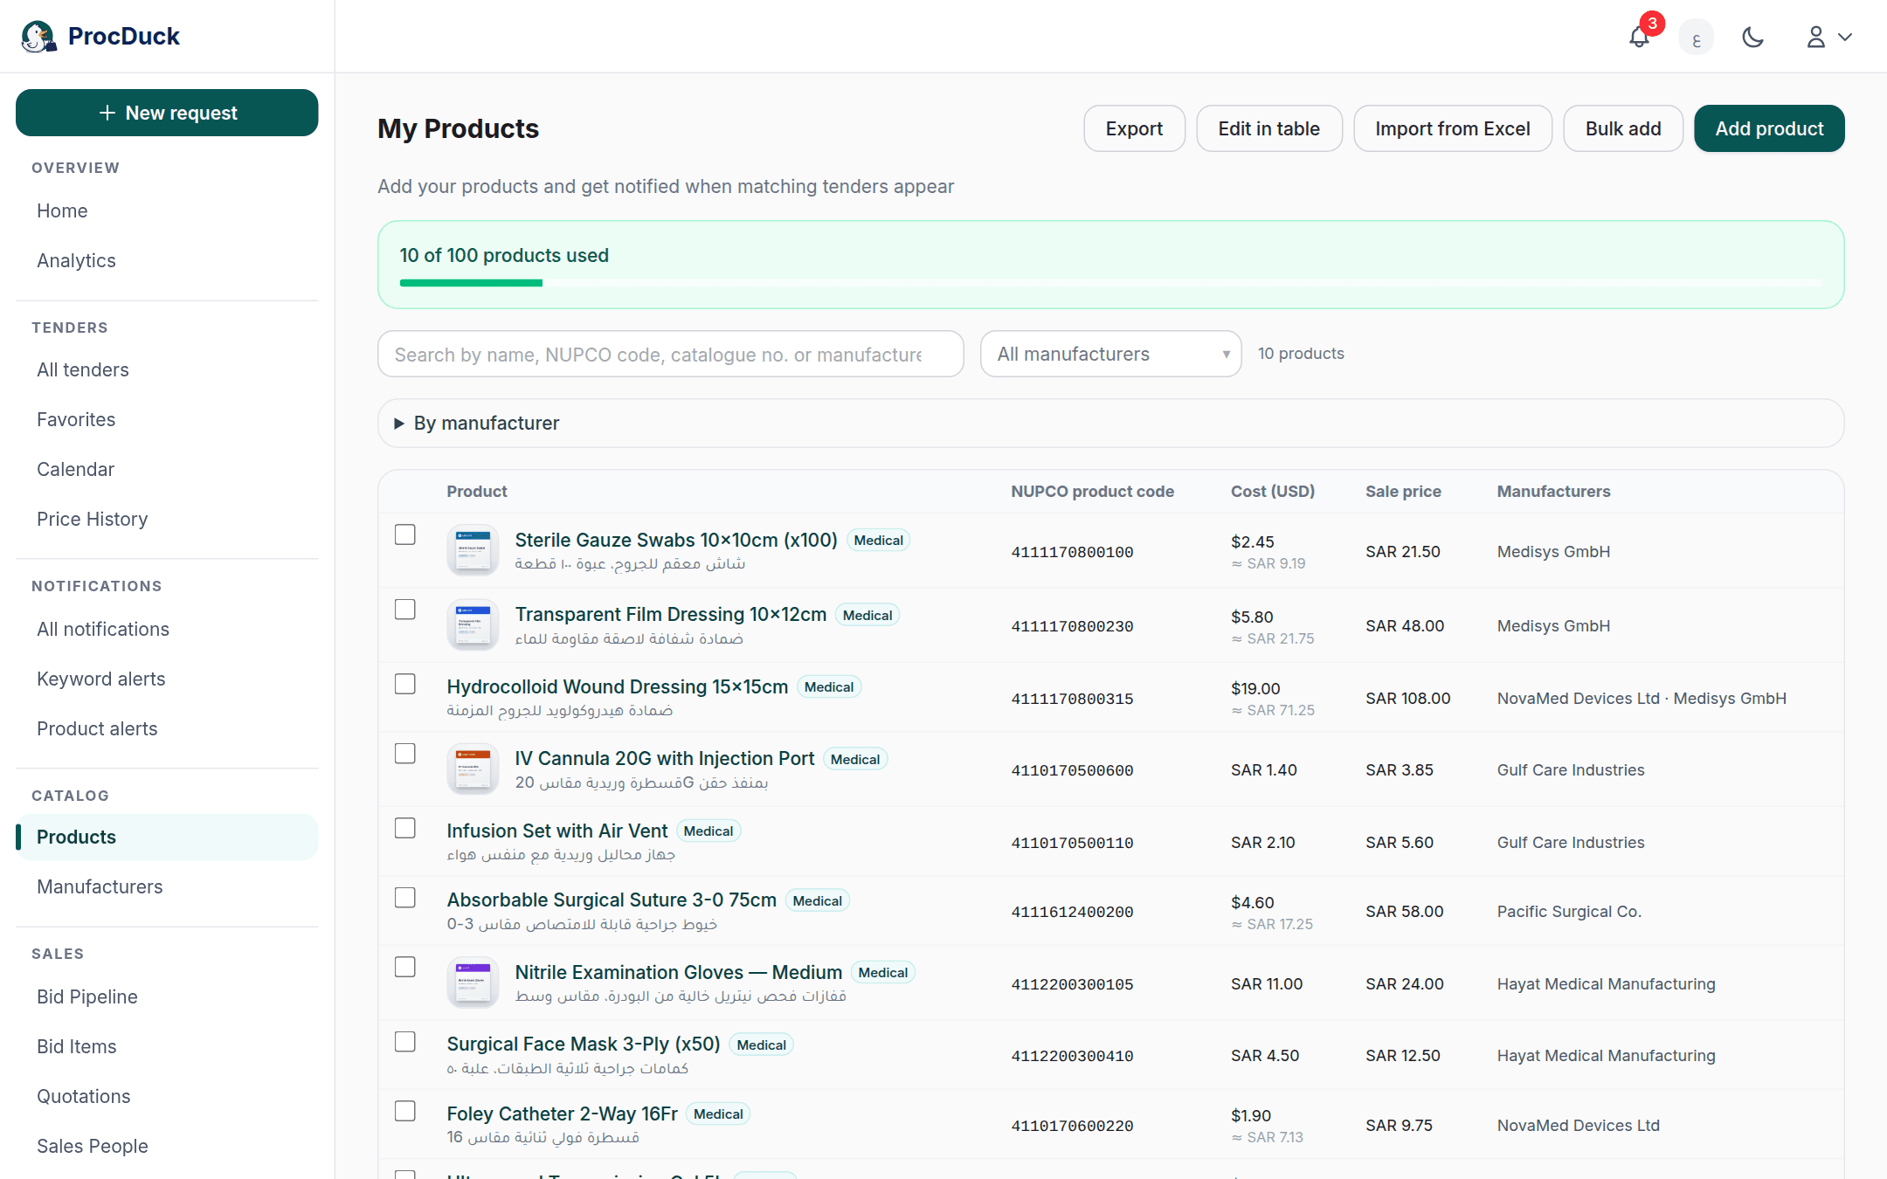1887x1179 pixels.
Task: Open Nitrile Examination Gloves product thumbnail
Action: (473, 982)
